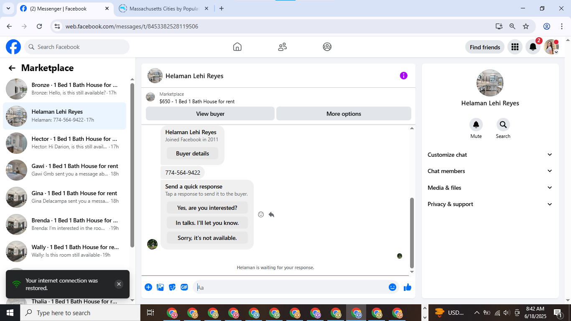571x321 pixels.
Task: Open the Facebook menu grid icon
Action: 515,47
